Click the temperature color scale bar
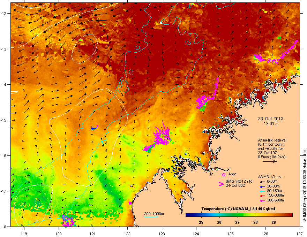The height and width of the screenshot is (237, 307). point(239,215)
